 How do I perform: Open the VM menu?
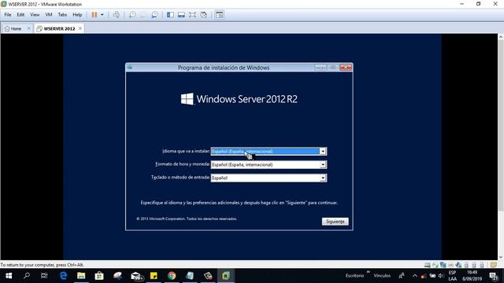tap(49, 15)
